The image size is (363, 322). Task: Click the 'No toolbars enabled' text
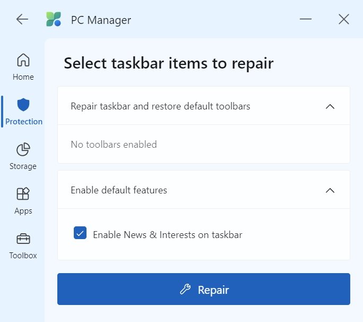tap(114, 144)
